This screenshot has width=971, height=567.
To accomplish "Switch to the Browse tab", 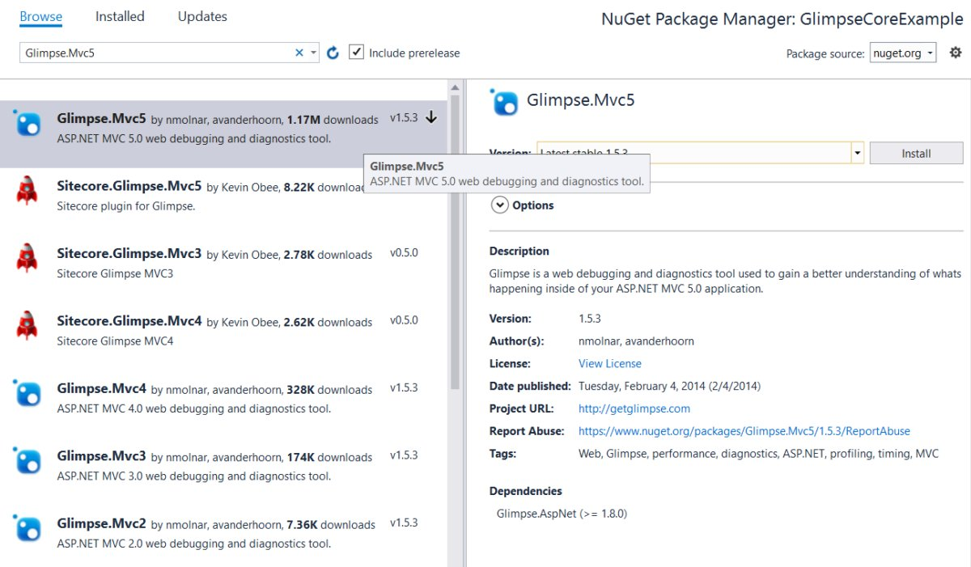I will pyautogui.click(x=41, y=16).
